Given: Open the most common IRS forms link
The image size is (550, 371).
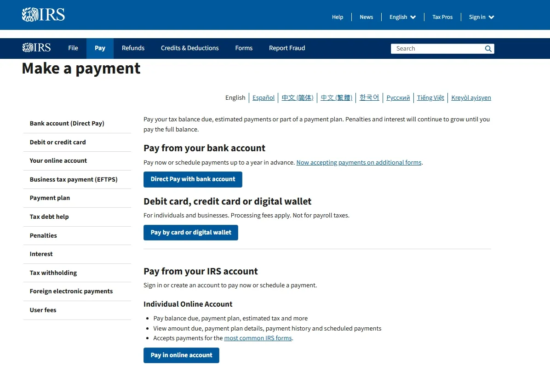Looking at the screenshot, I should [x=258, y=338].
